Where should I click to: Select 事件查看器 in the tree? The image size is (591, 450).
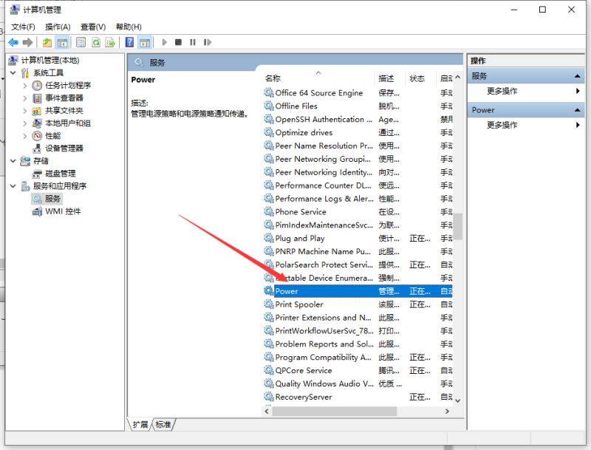[64, 98]
